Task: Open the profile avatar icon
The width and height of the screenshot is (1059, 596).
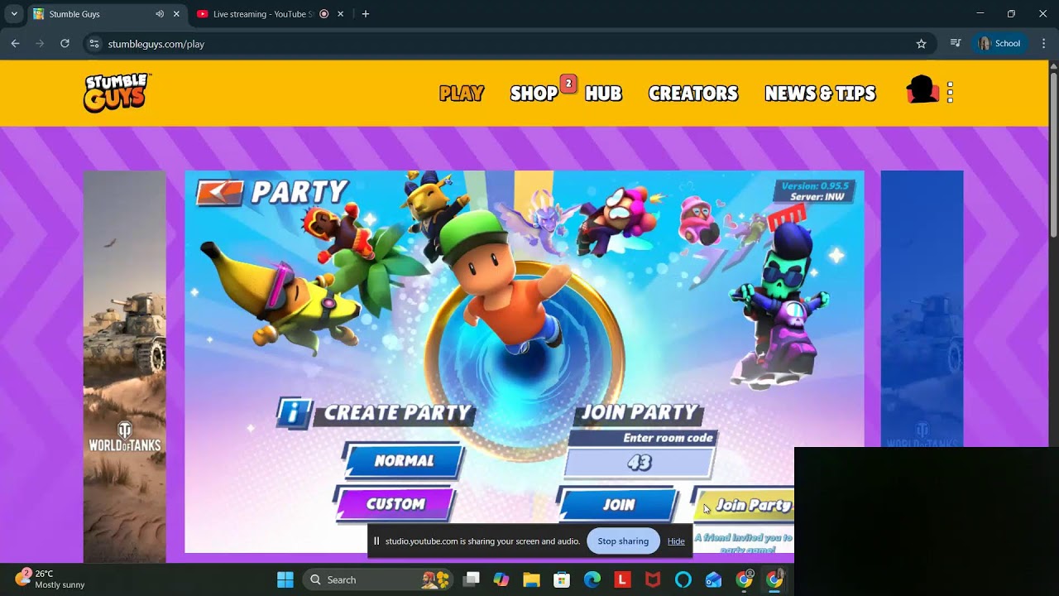Action: pos(922,90)
